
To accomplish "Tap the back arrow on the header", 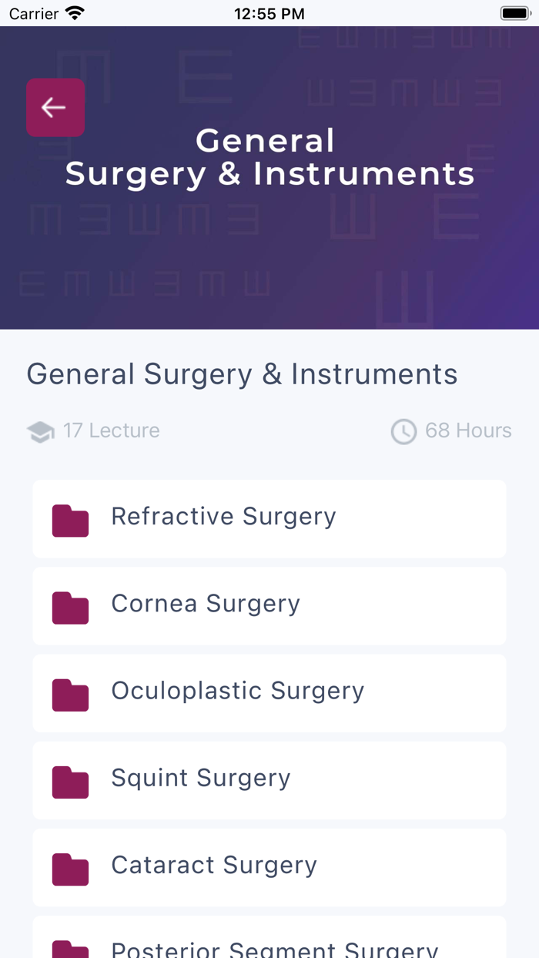I will point(55,107).
